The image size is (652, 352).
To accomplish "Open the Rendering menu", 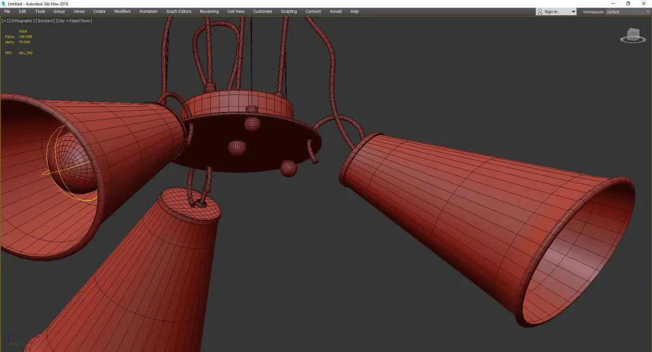I will coord(209,11).
